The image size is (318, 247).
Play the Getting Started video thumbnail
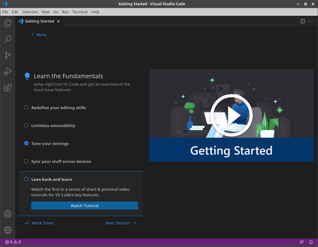[x=232, y=116]
